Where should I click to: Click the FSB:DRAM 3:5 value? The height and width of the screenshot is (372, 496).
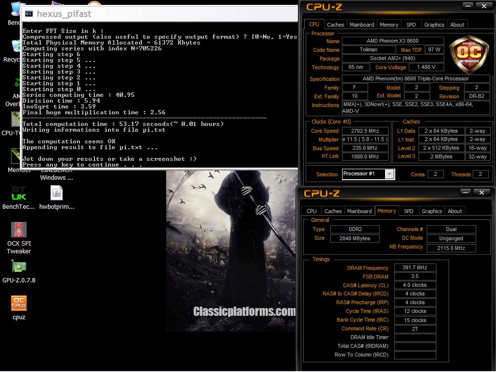tap(415, 276)
